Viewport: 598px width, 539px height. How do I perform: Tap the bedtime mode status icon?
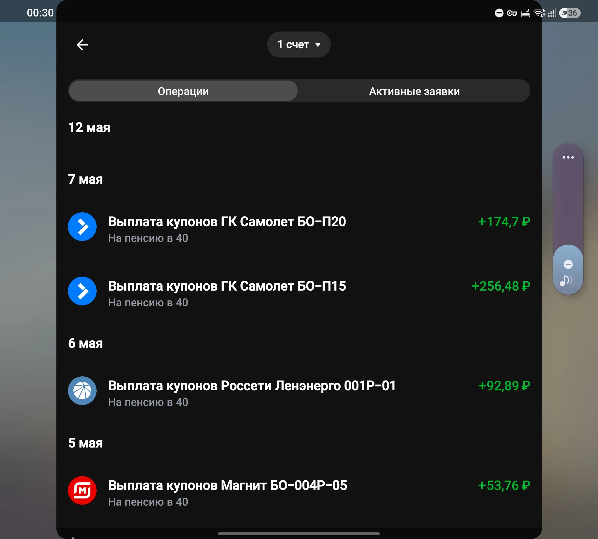pos(525,13)
